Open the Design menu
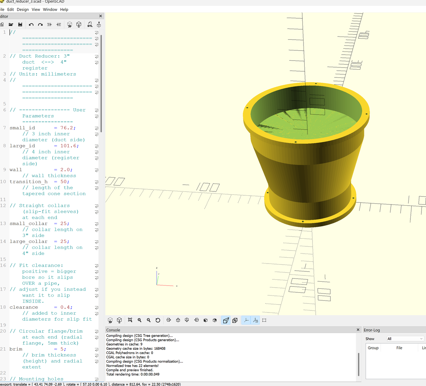 pyautogui.click(x=23, y=10)
